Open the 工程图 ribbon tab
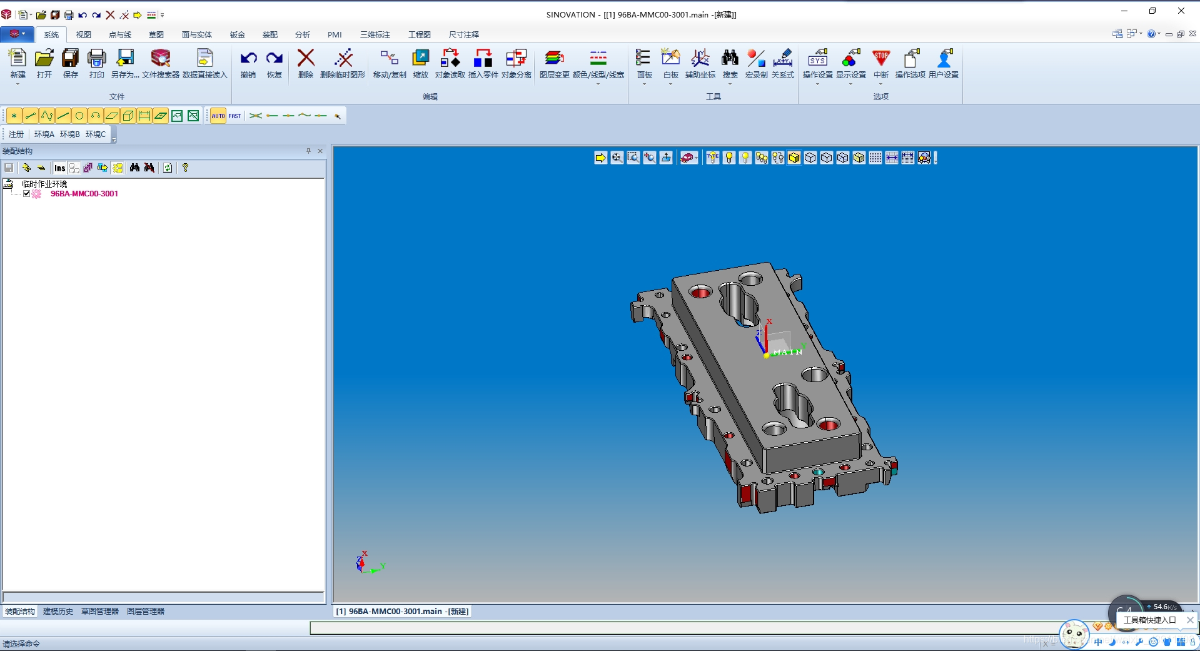 [x=420, y=34]
